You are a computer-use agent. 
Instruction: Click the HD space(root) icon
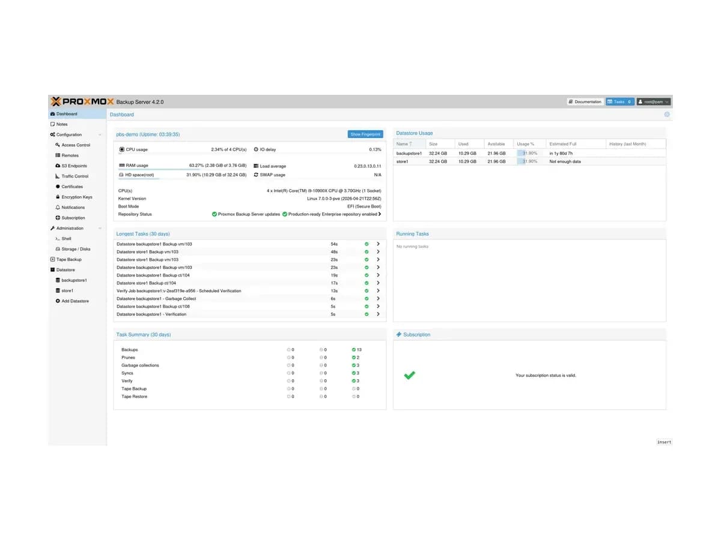121,175
